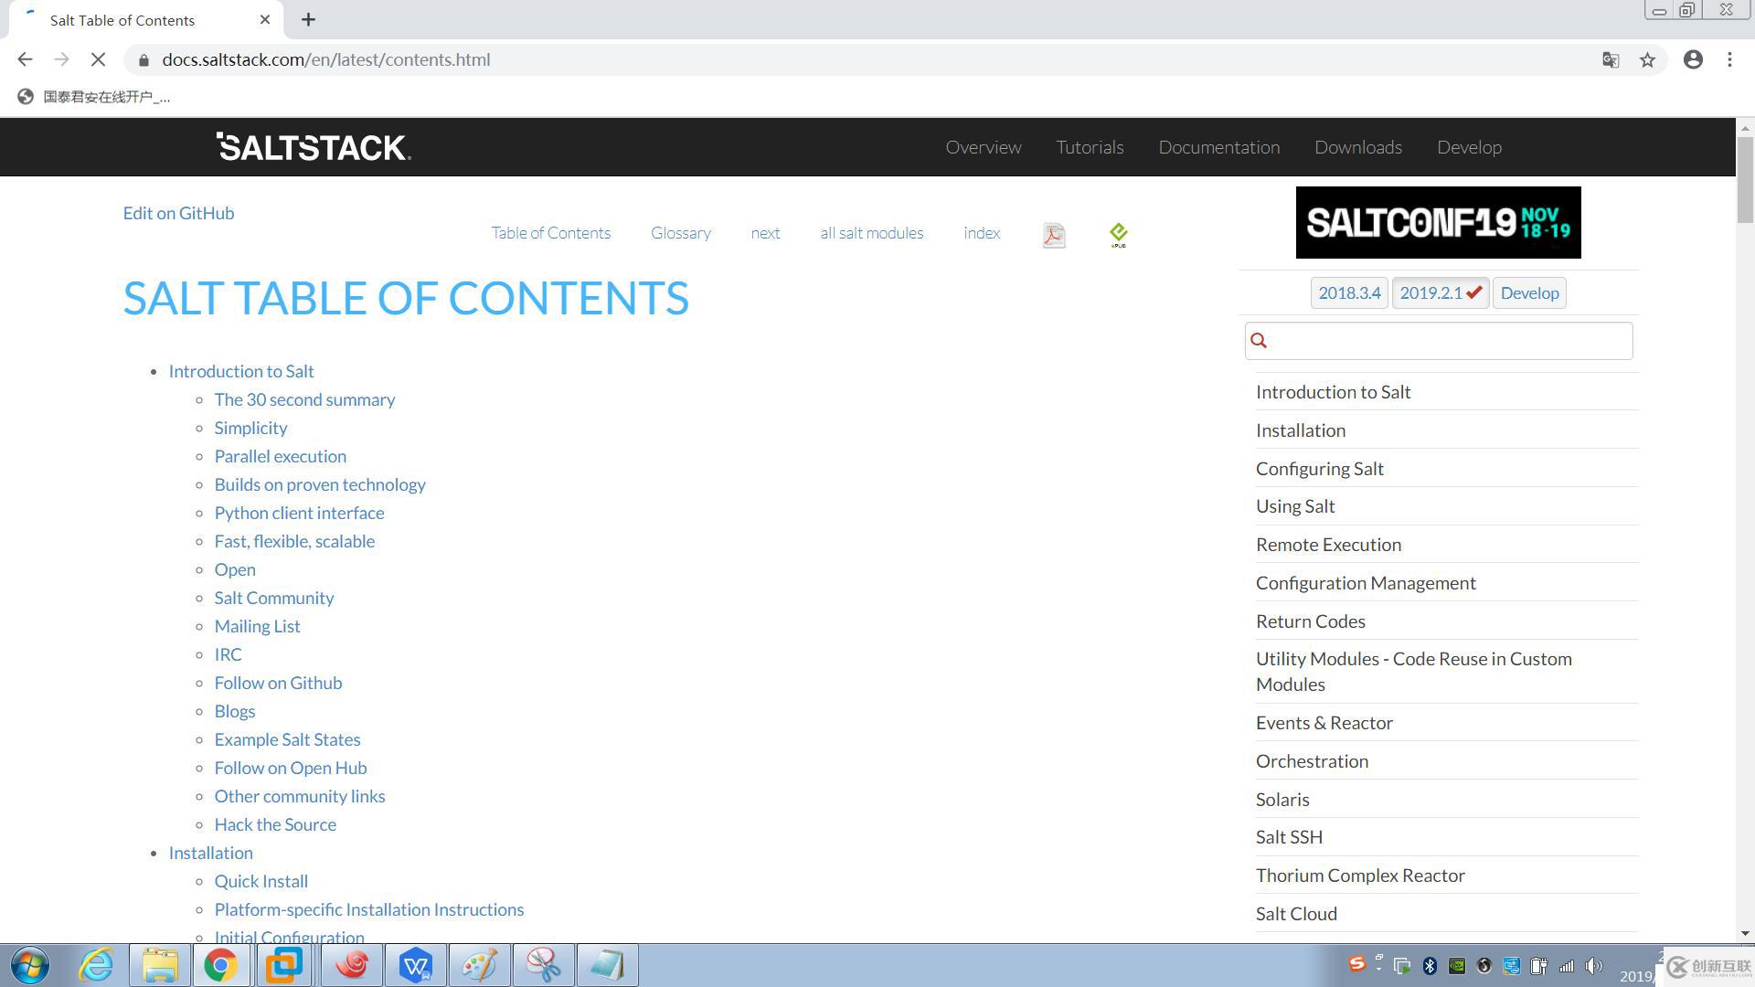Click the Bluetooth tray icon
This screenshot has height=987, width=1755.
1430,966
